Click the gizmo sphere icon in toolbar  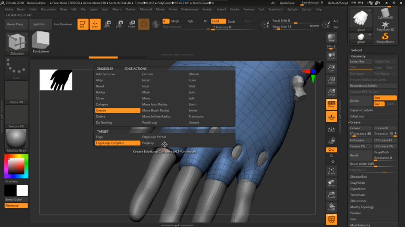pos(144,24)
